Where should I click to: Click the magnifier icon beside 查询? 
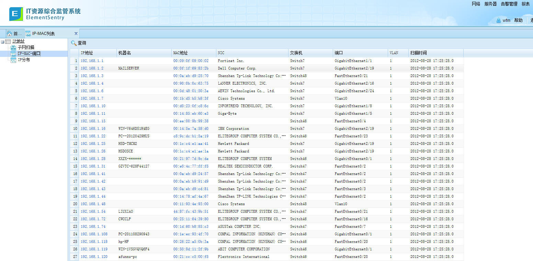coord(73,43)
